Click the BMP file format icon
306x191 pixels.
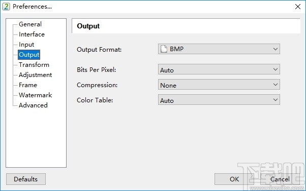164,49
